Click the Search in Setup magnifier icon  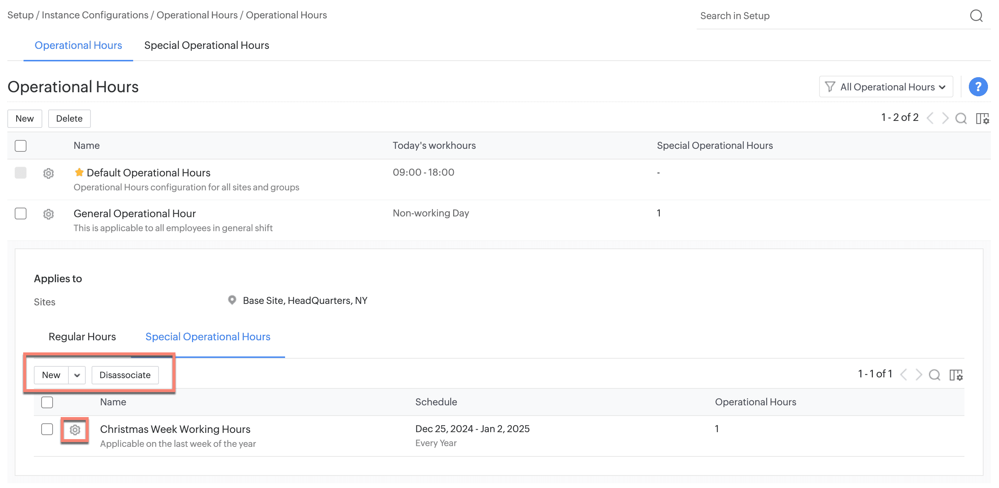976,16
